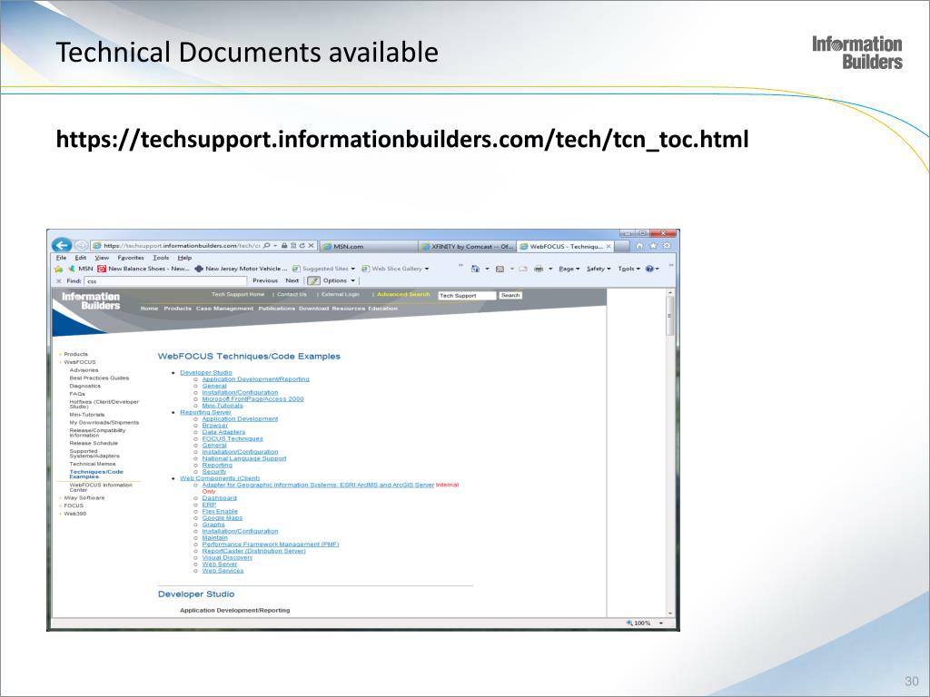Click the Find text field containing css

(x=165, y=281)
